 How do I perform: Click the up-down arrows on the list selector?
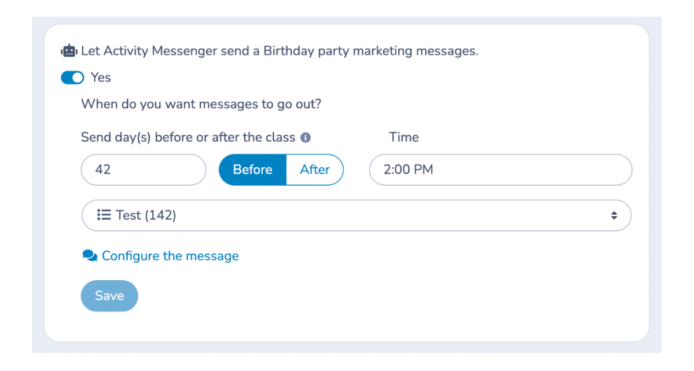pos(614,215)
